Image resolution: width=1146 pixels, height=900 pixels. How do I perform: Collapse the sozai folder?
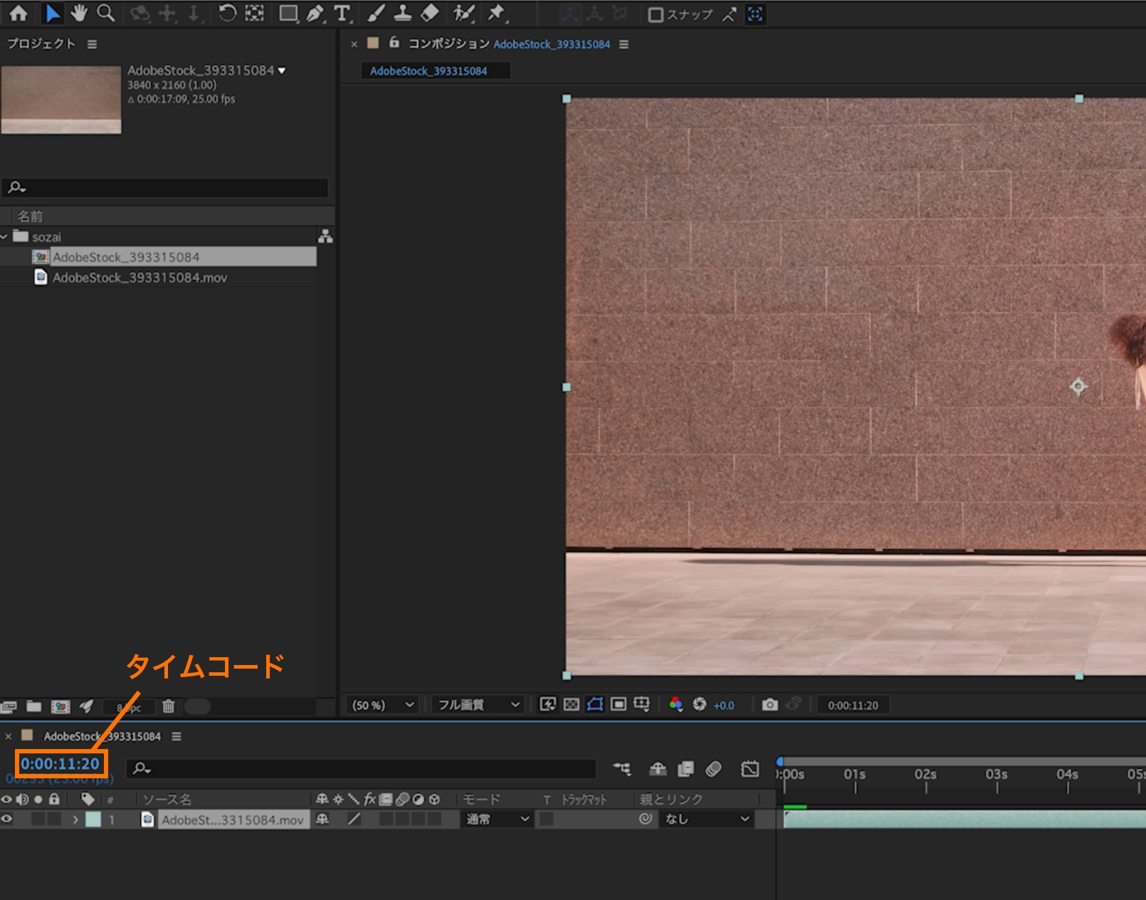pos(5,236)
